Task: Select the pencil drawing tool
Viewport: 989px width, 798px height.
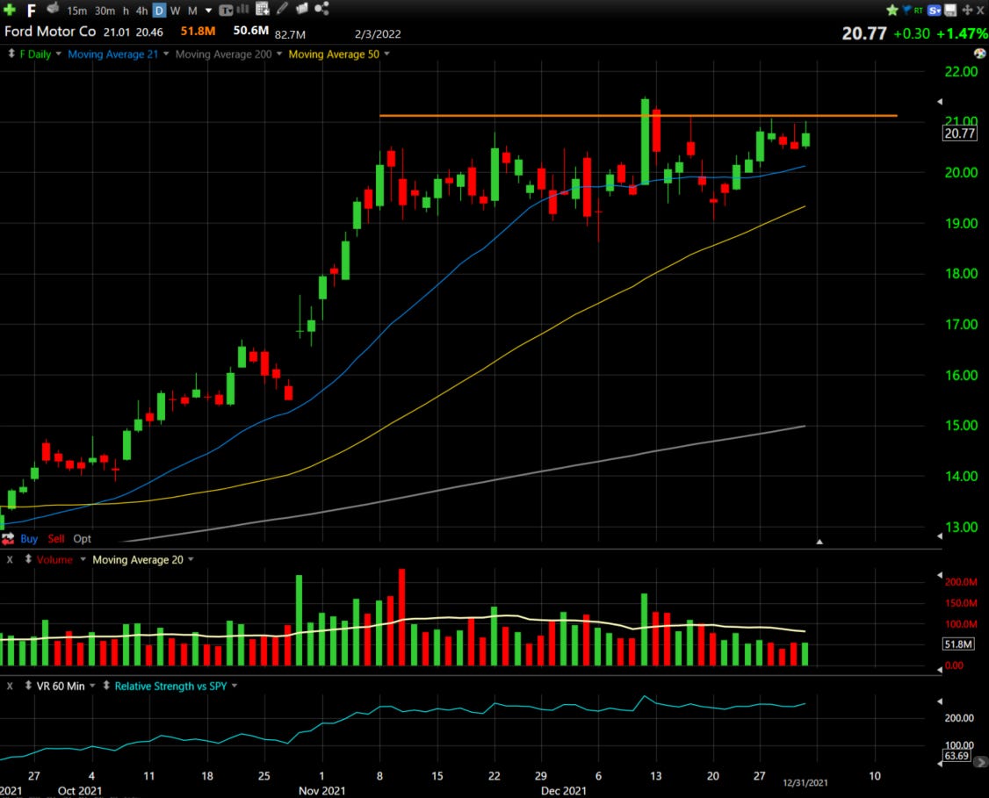Action: tap(282, 8)
